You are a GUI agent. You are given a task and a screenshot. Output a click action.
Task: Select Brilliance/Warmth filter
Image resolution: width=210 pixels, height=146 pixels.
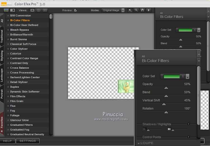coord(22,35)
